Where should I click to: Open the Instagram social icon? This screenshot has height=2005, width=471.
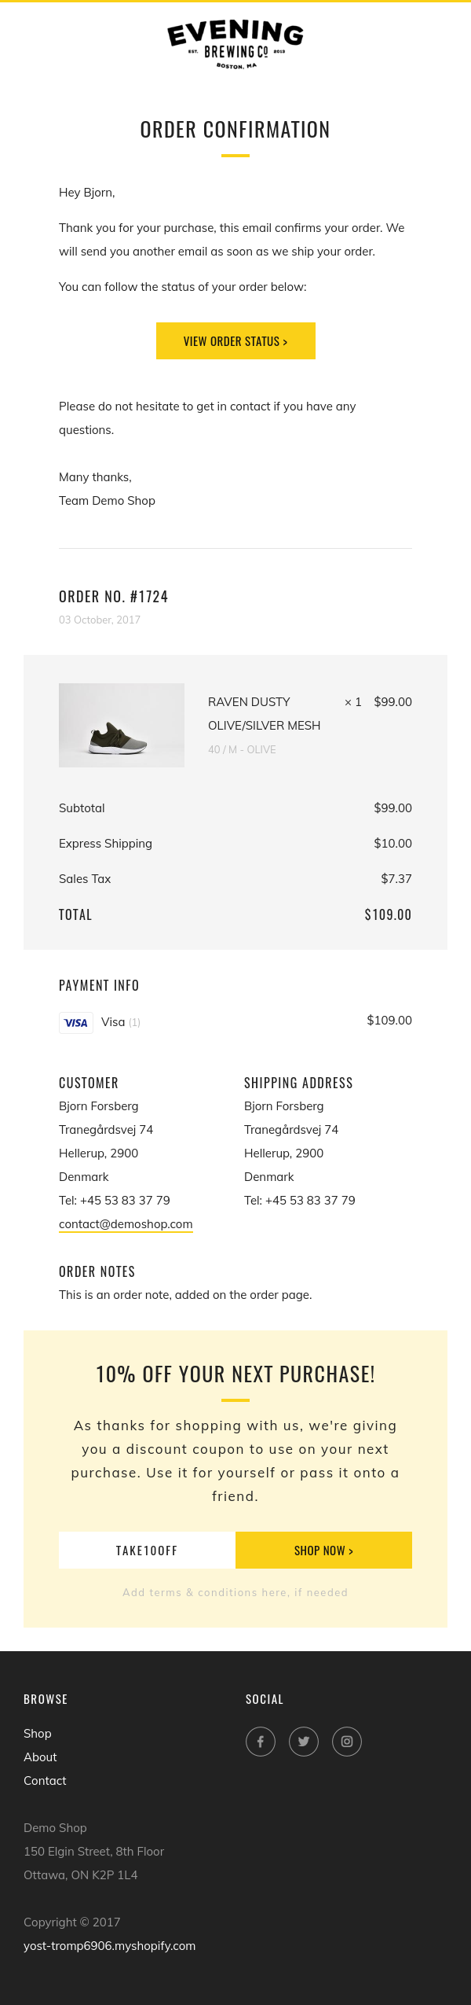(347, 1742)
